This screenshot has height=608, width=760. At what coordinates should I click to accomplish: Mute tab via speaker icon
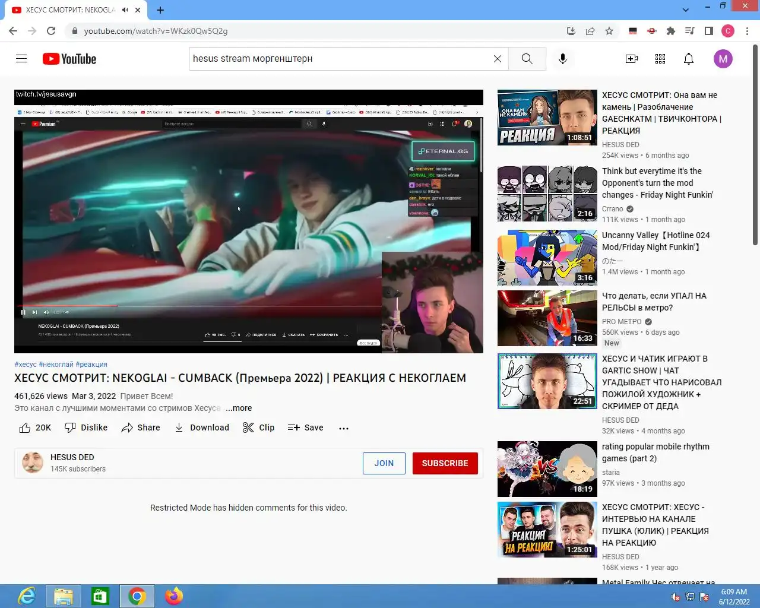click(x=125, y=9)
